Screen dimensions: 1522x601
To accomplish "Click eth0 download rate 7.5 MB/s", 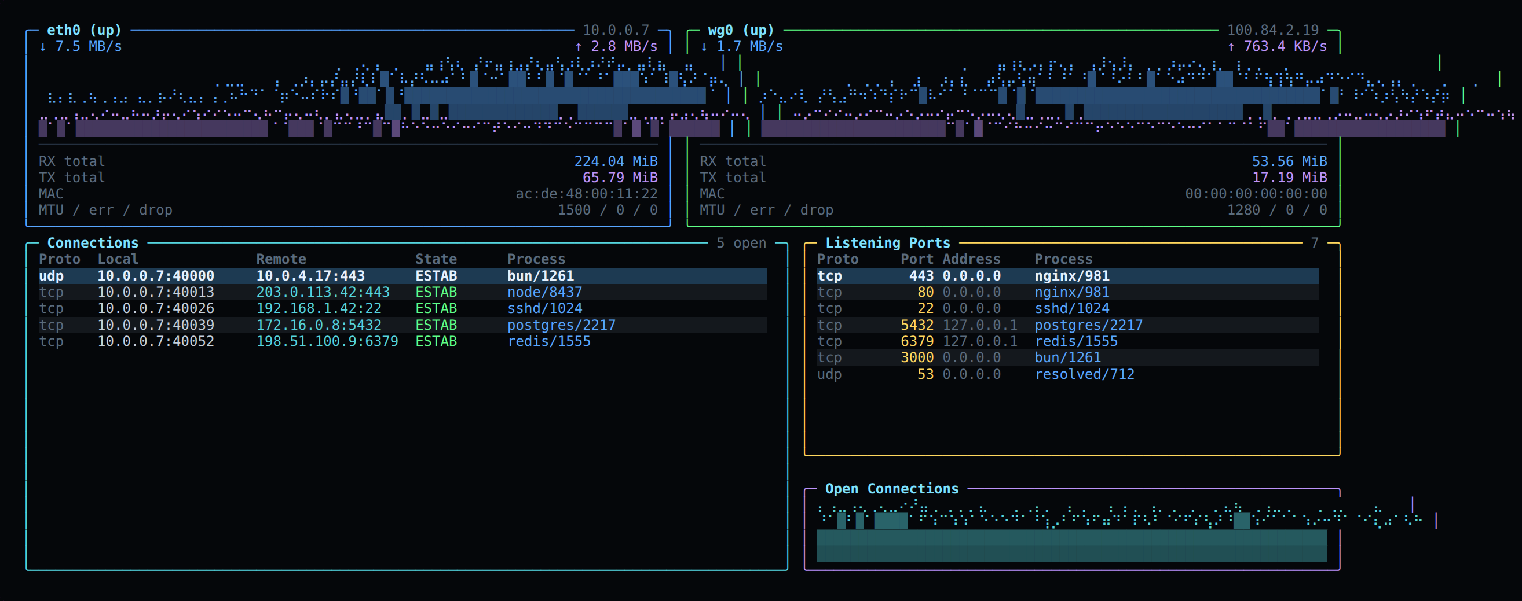I will (81, 46).
